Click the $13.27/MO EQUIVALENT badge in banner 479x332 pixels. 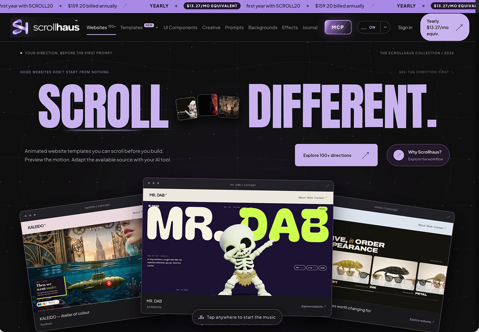(212, 6)
